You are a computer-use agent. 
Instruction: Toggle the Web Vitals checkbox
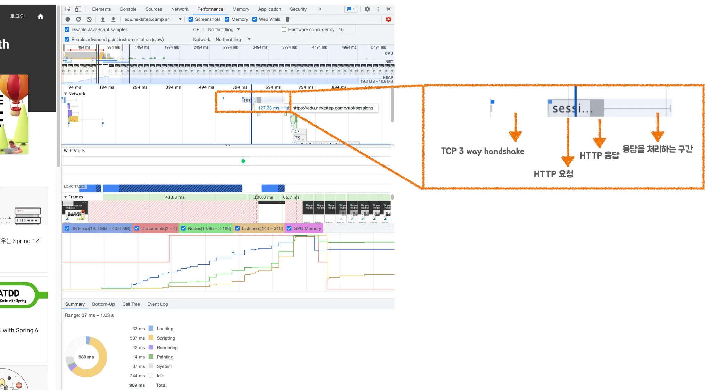[x=254, y=19]
